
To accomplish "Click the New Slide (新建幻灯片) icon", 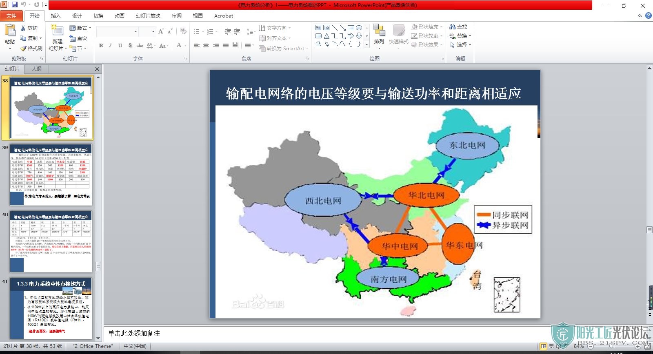I will pos(57,31).
